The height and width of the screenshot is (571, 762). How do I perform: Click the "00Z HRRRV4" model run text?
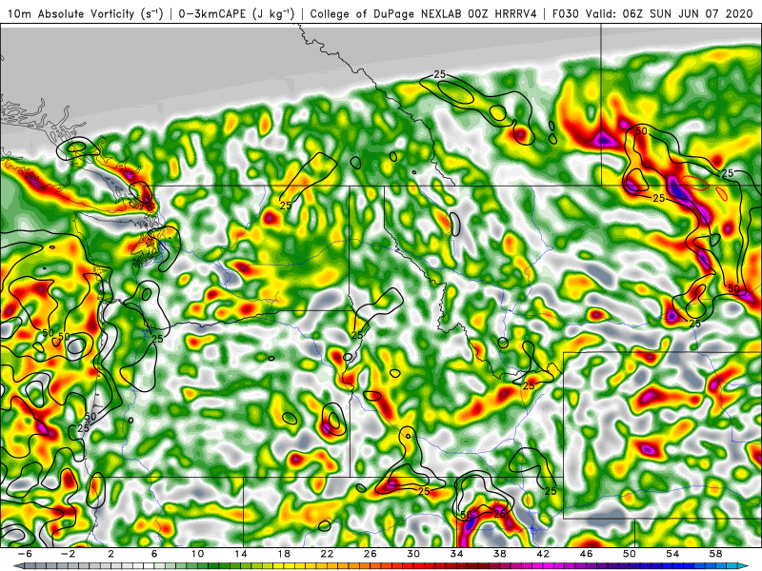coord(502,13)
